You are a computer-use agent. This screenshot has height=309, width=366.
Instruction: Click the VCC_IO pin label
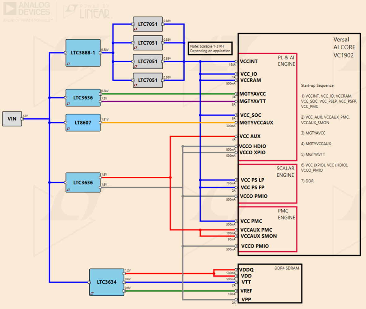249,74
